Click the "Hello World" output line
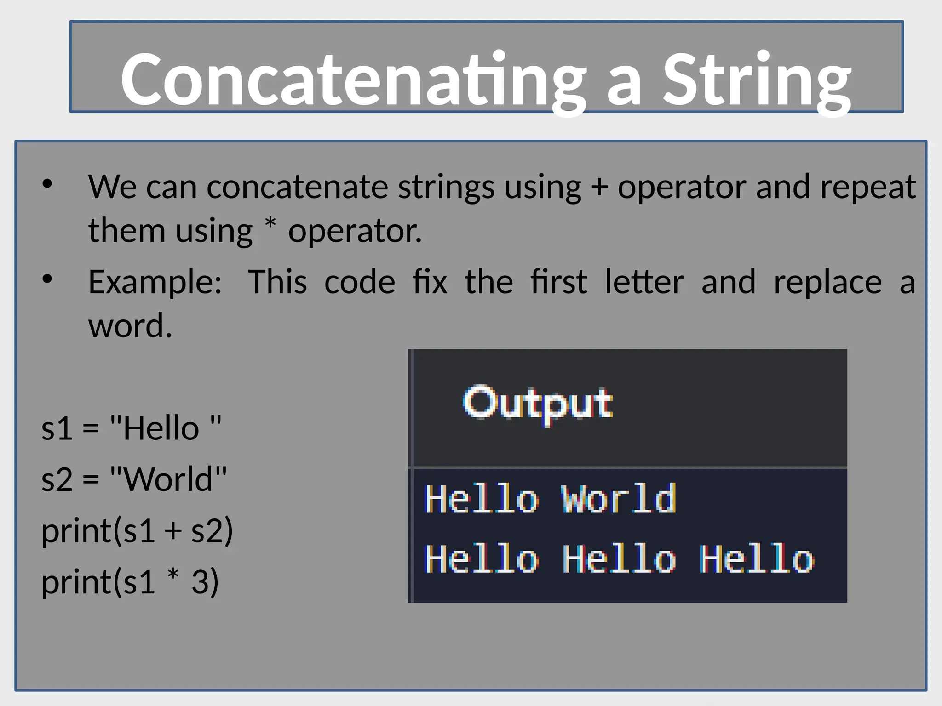 coord(550,499)
